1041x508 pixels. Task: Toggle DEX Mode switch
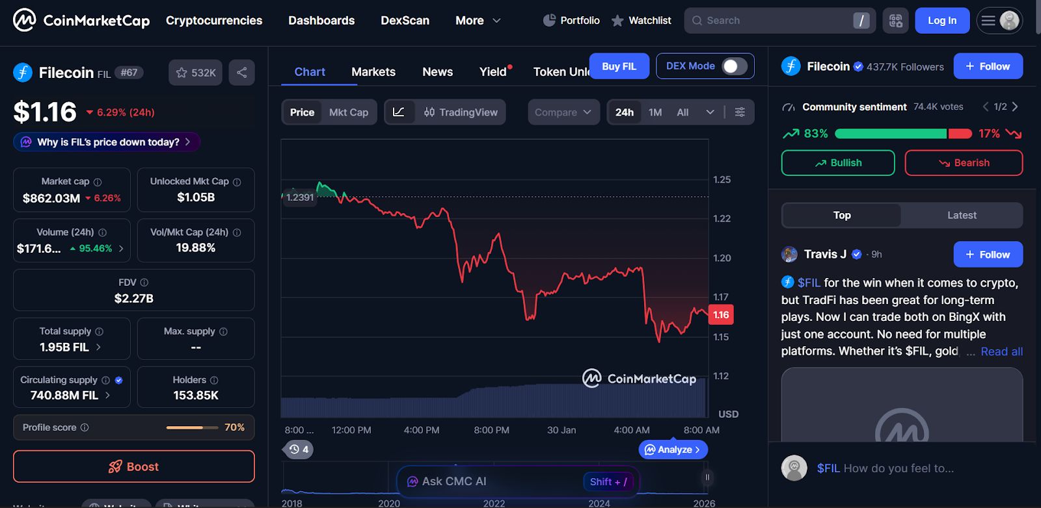(735, 66)
